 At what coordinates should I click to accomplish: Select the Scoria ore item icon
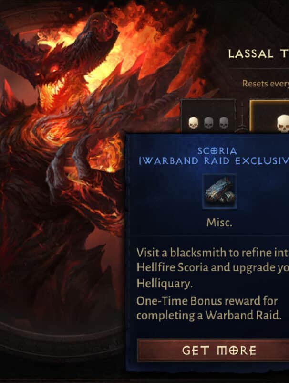pyautogui.click(x=219, y=191)
